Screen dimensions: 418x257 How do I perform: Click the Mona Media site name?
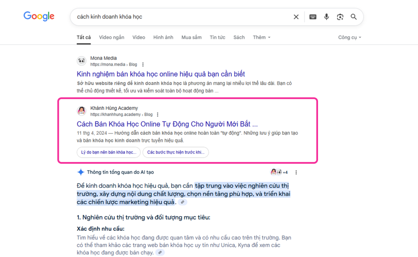point(103,58)
